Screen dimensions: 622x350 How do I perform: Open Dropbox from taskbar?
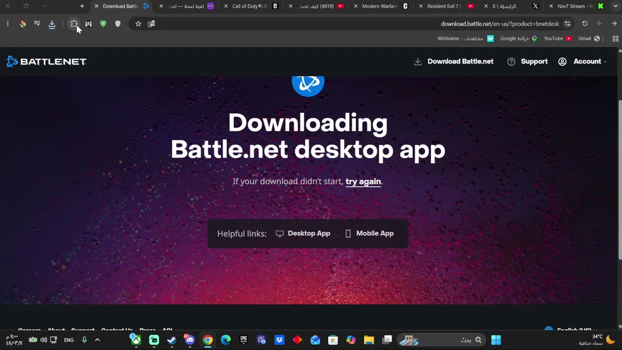pyautogui.click(x=279, y=340)
